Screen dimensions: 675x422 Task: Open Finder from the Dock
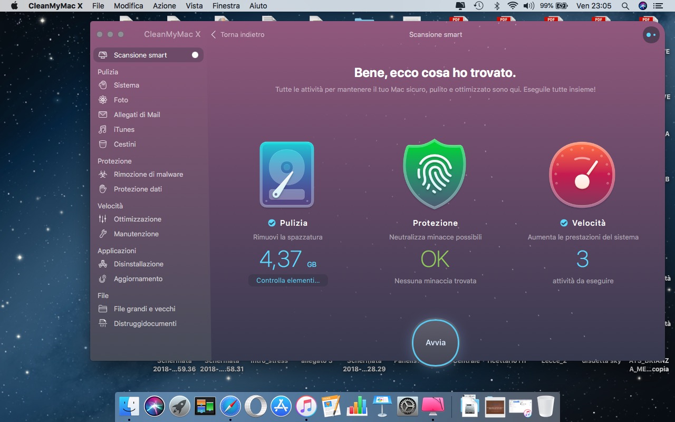129,406
